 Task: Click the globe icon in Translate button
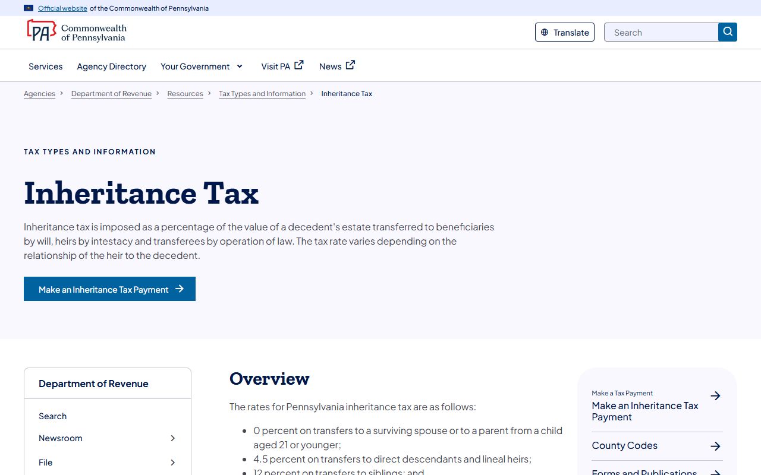tap(545, 33)
